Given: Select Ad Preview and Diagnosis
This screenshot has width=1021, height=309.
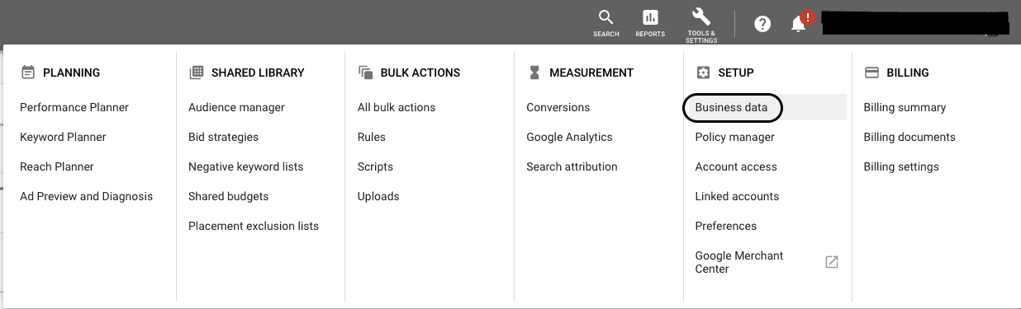Looking at the screenshot, I should point(86,196).
